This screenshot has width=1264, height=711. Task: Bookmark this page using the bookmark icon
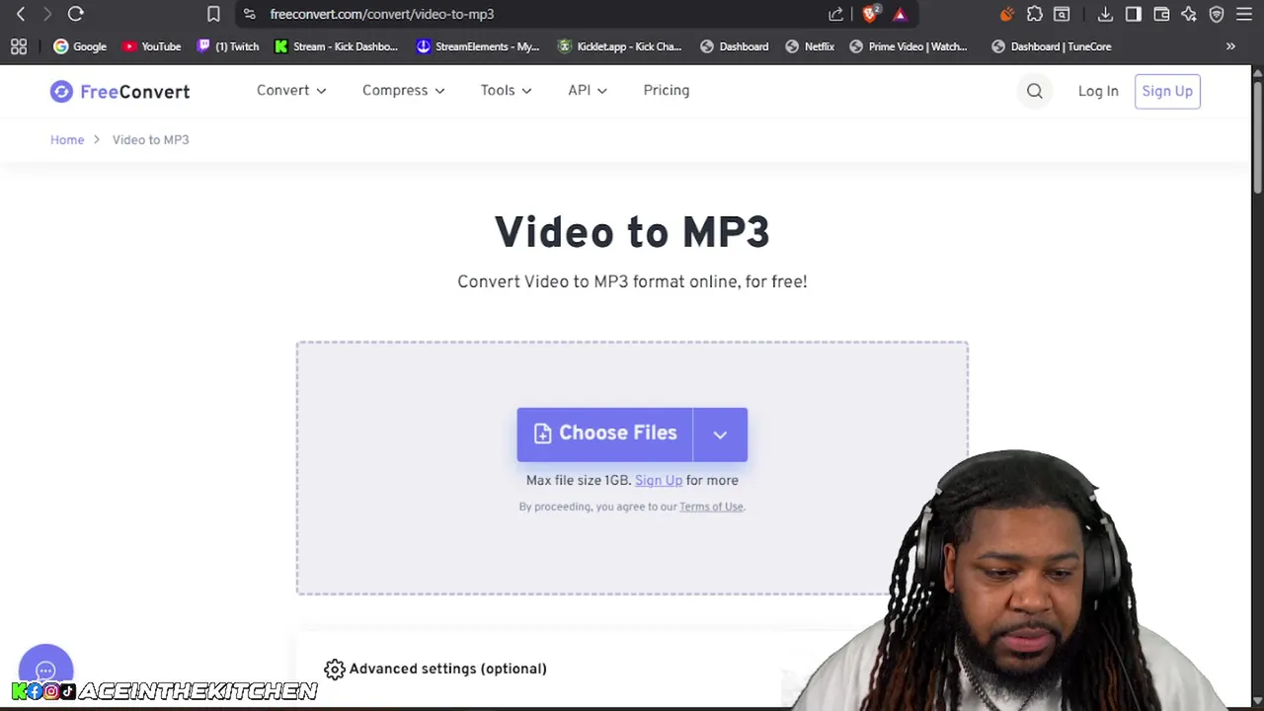tap(213, 14)
